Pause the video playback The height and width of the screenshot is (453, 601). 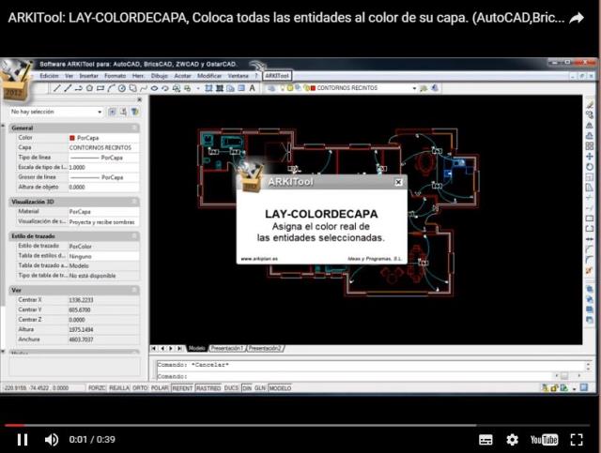click(23, 440)
